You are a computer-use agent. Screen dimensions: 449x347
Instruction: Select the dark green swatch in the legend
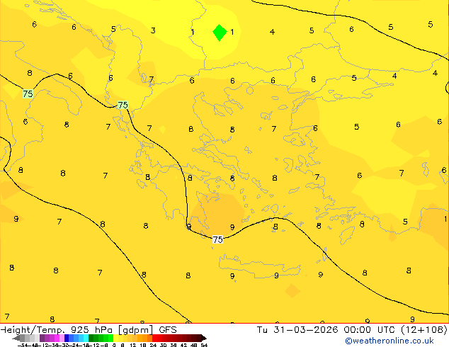click(91, 338)
